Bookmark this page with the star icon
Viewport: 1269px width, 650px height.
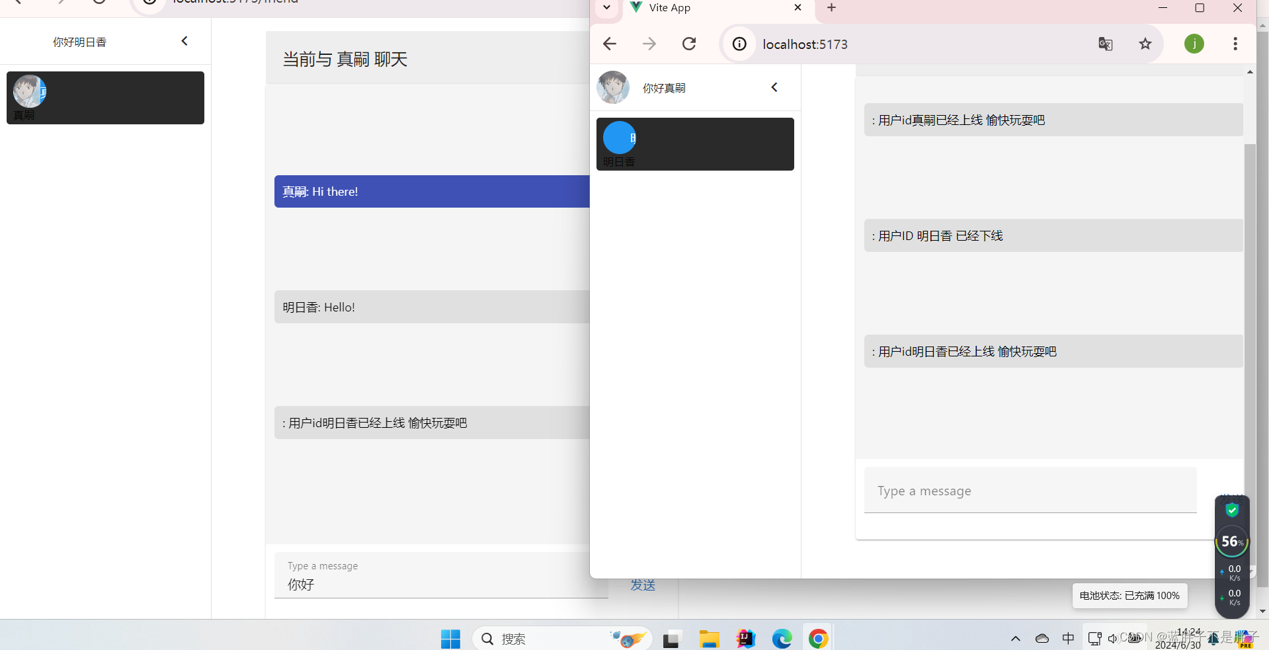[1145, 44]
